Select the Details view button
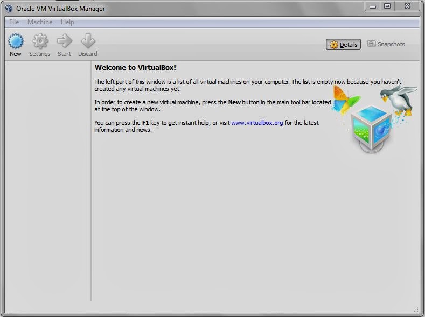Image resolution: width=425 pixels, height=317 pixels. [x=343, y=44]
